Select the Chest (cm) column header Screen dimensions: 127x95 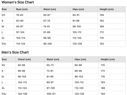click(x=24, y=59)
